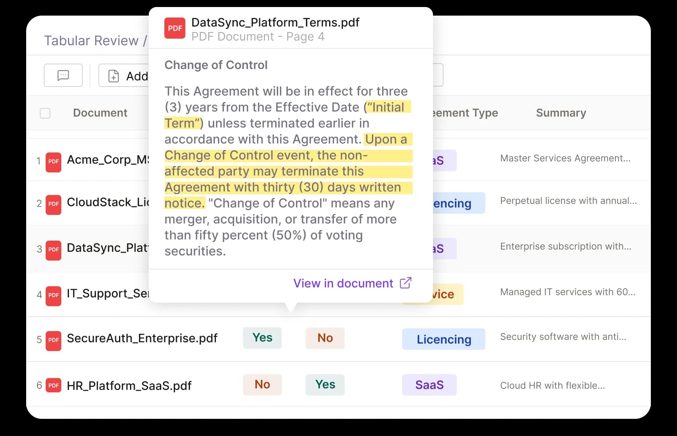Select the SaaS tag on the HR_Platform row

[429, 385]
